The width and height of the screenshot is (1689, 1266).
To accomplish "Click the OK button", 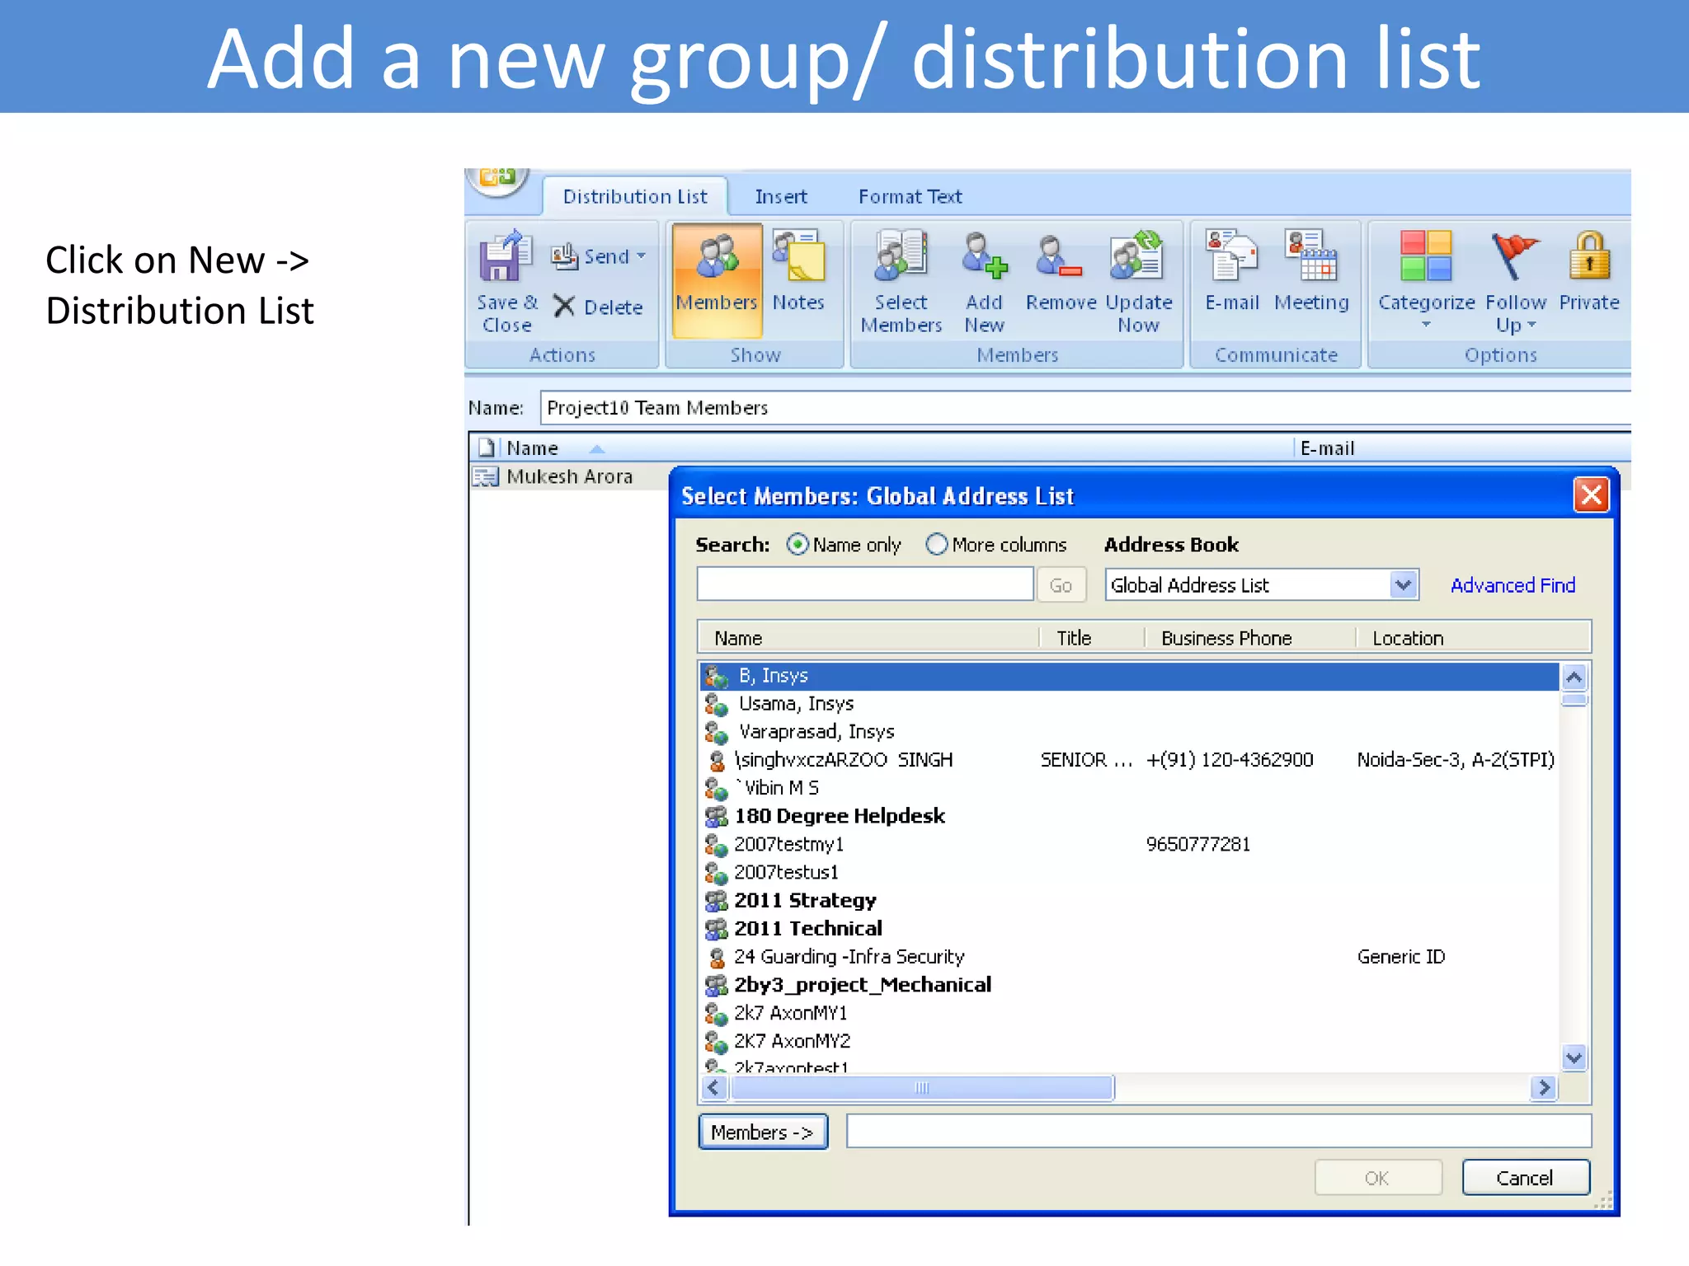I will tap(1377, 1178).
